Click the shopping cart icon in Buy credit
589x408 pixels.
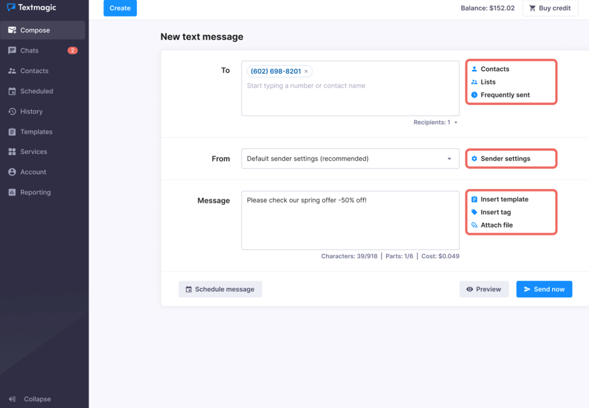click(532, 8)
